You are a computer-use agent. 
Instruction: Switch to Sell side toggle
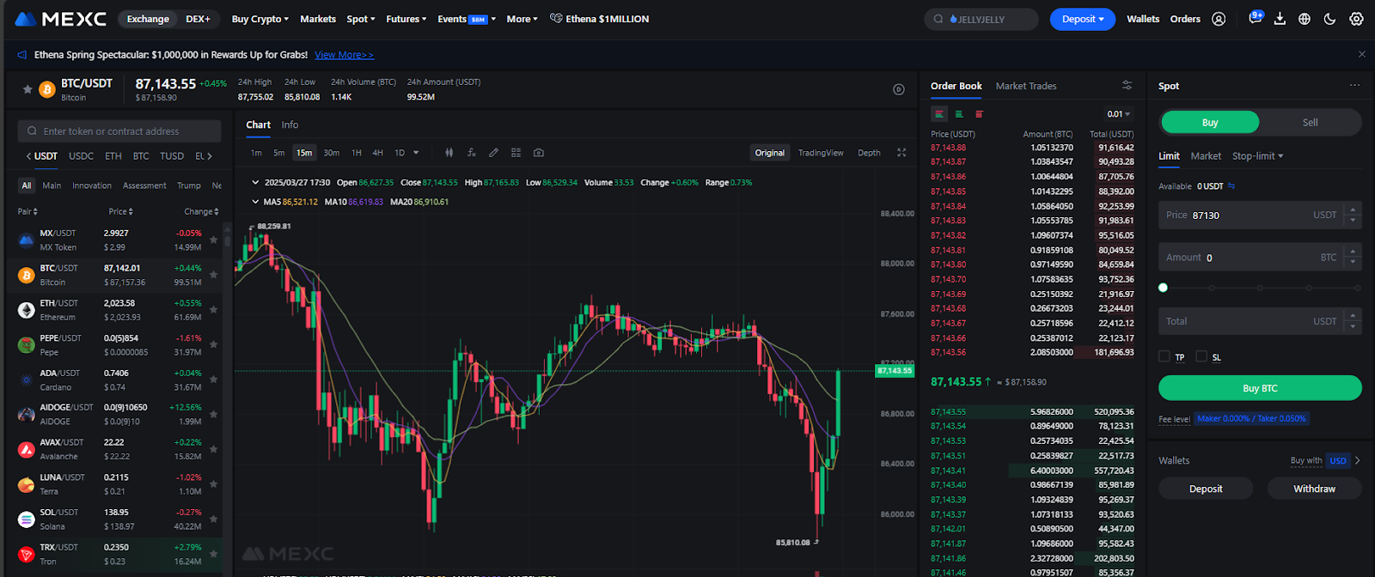(x=1310, y=123)
